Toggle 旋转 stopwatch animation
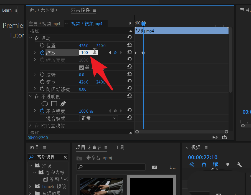The image size is (251, 195). pos(42,74)
